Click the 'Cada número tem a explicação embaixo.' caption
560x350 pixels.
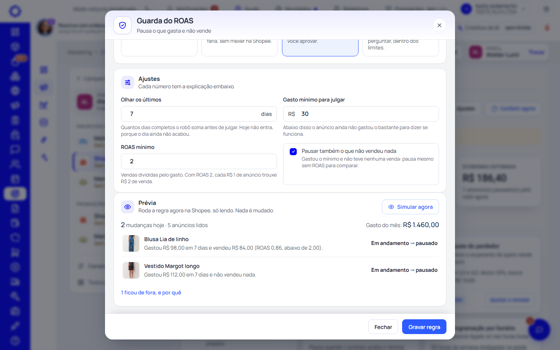tap(187, 86)
